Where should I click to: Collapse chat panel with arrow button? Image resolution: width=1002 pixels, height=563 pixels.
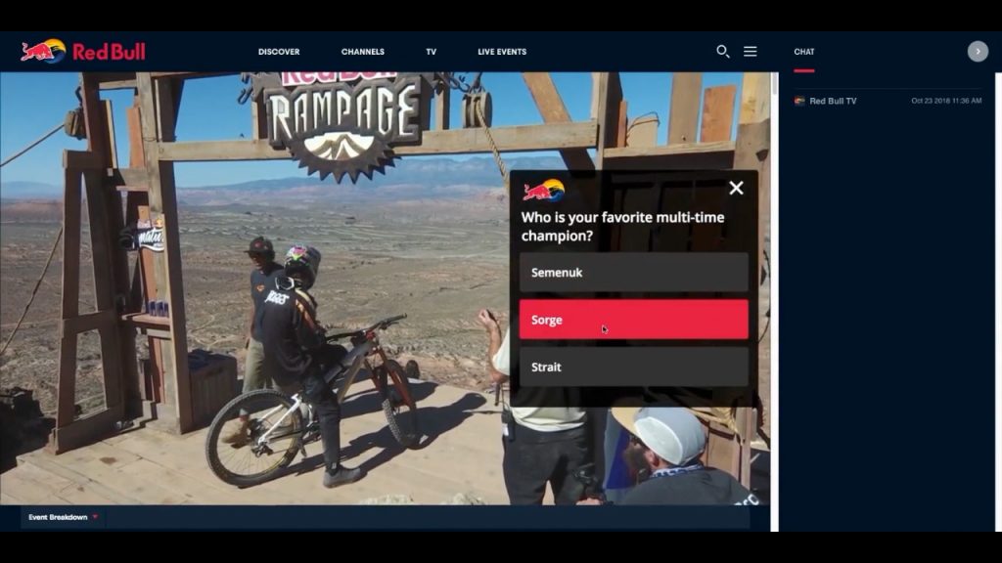click(978, 52)
